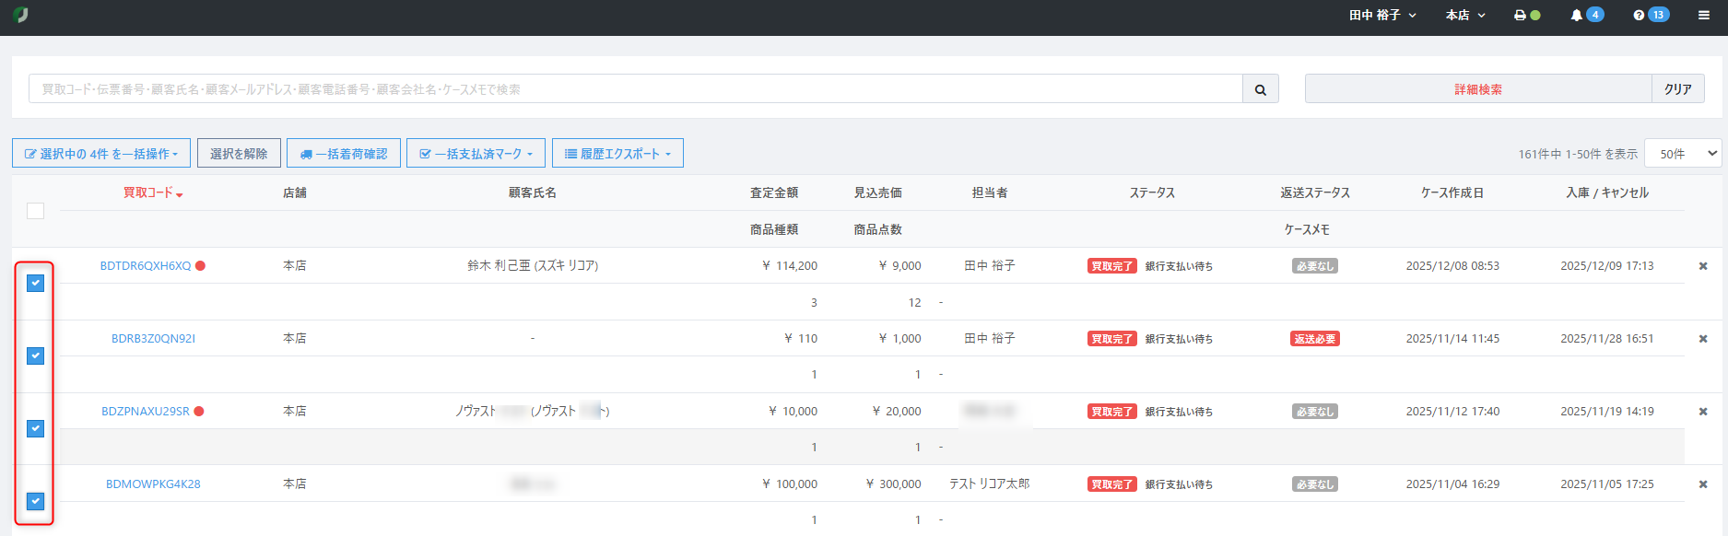Open purchase code BDRB3Z0QN92I link
Screen dimensions: 1728x536
click(x=153, y=338)
